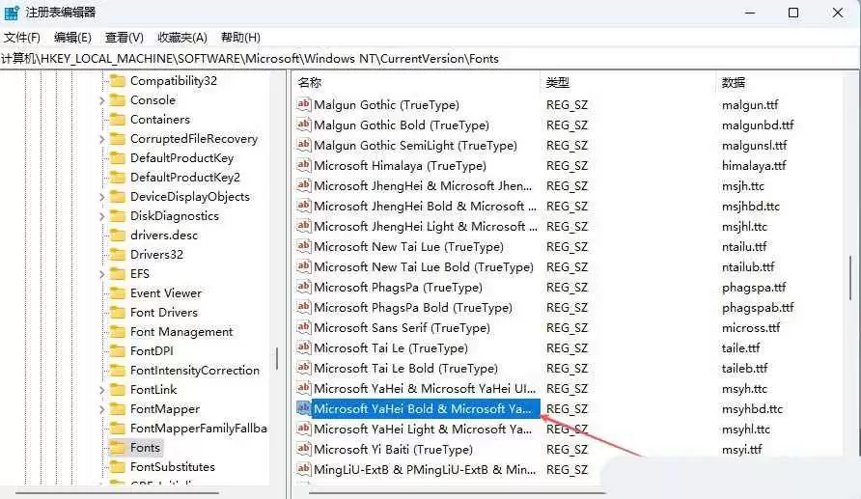
Task: Click string icon for Microsoft PhagsPa Bold
Action: [304, 307]
